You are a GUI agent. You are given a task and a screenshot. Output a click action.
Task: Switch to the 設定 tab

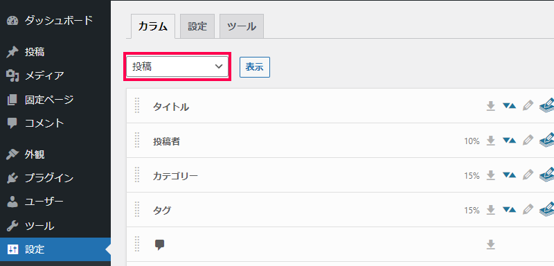(197, 26)
